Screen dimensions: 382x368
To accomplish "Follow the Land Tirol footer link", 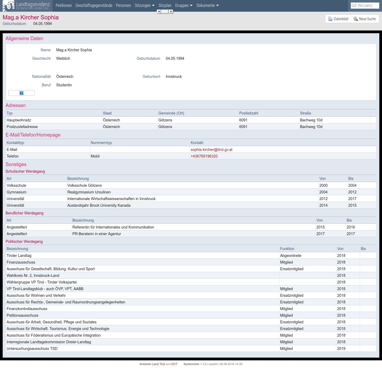I will coord(158,364).
